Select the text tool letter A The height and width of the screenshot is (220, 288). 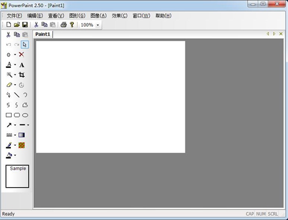coord(22,65)
